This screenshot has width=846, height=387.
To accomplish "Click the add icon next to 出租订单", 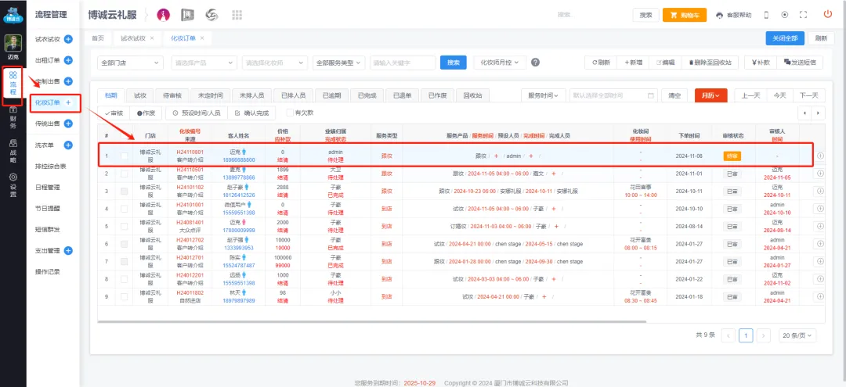I will pyautogui.click(x=68, y=60).
